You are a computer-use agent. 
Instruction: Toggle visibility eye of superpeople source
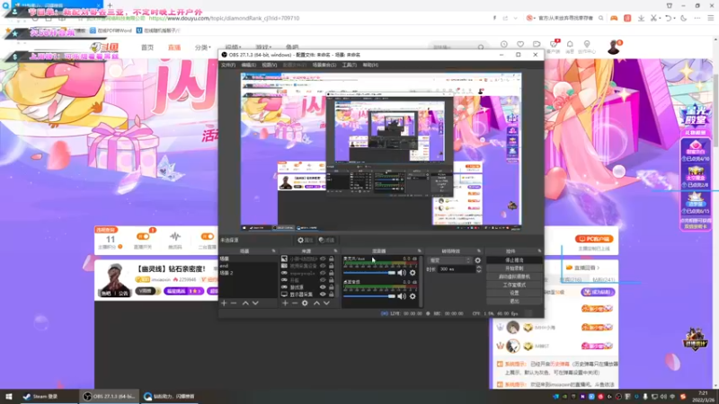coord(323,273)
